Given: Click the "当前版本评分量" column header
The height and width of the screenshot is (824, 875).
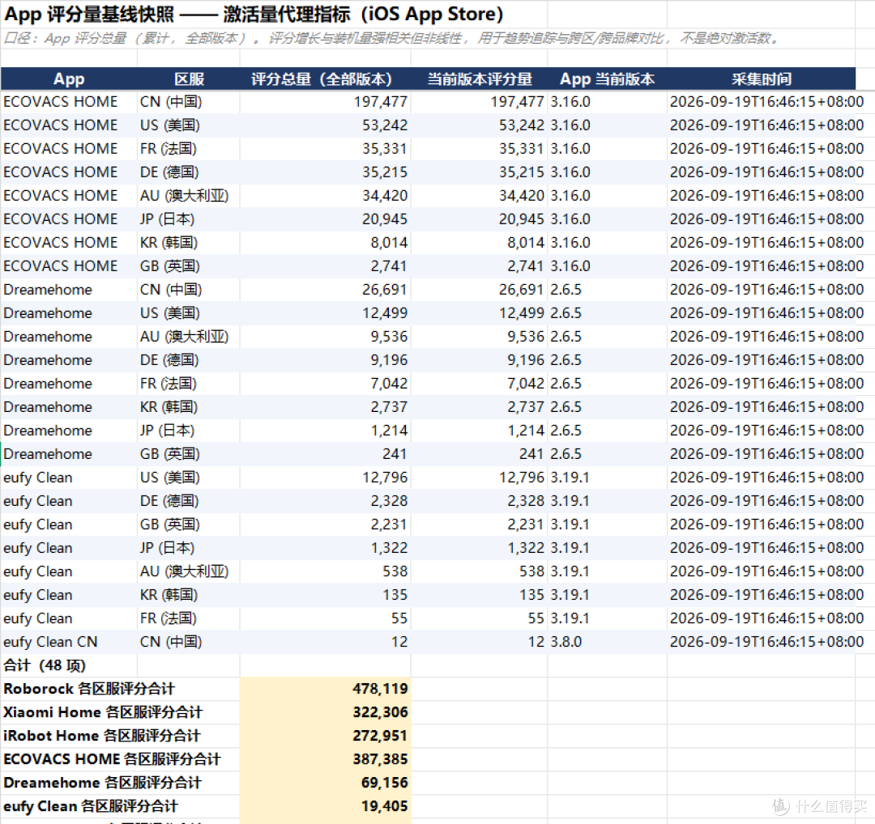Looking at the screenshot, I should click(480, 79).
